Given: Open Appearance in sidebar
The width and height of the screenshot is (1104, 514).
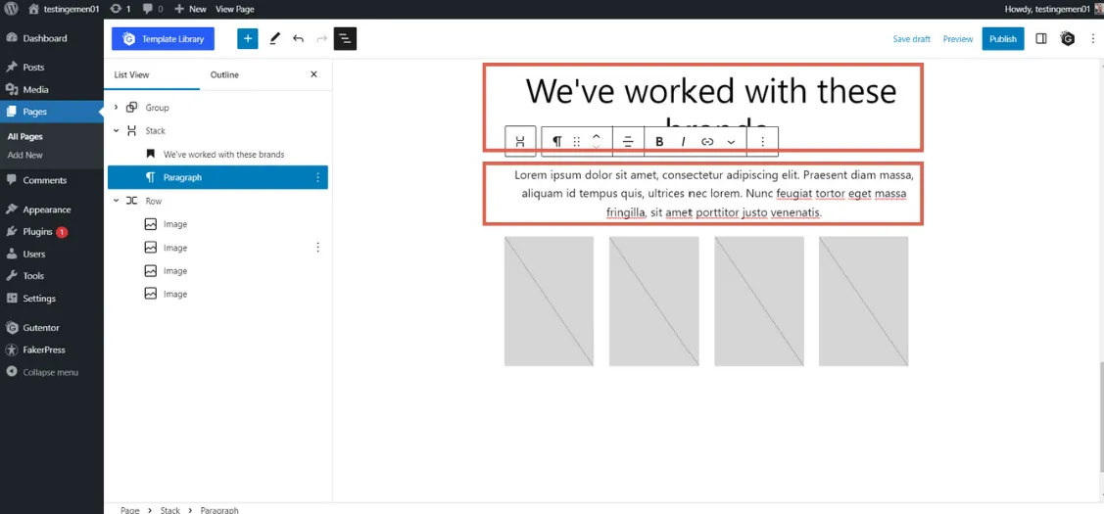Looking at the screenshot, I should pos(51,210).
